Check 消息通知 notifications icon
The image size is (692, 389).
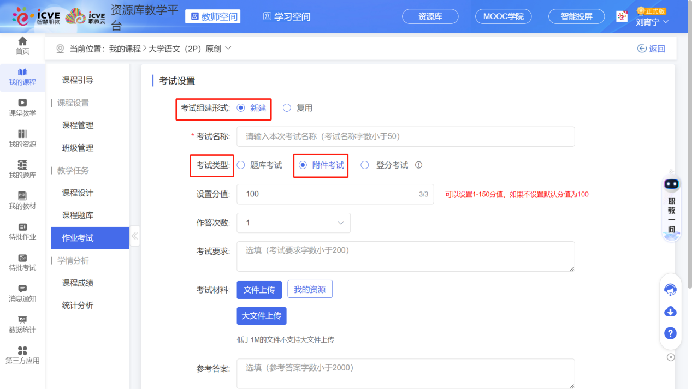[x=22, y=292]
